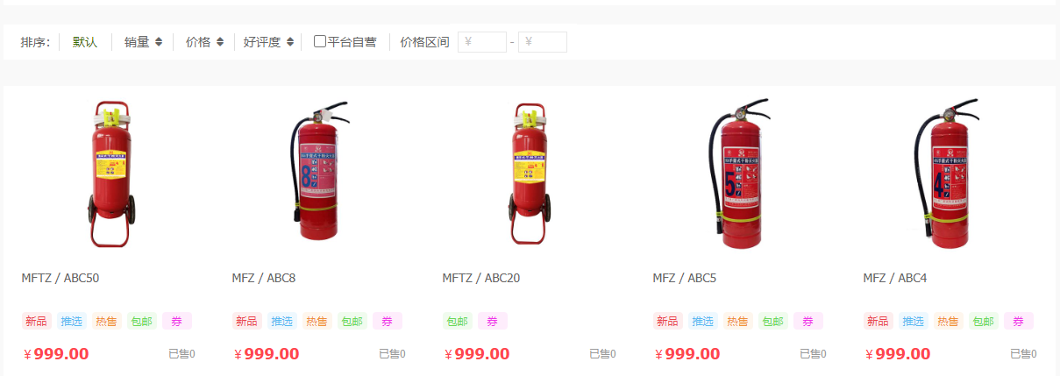The height and width of the screenshot is (376, 1060).
Task: Click the 包邮 tag on MFTZ / ABC20
Action: tap(458, 322)
